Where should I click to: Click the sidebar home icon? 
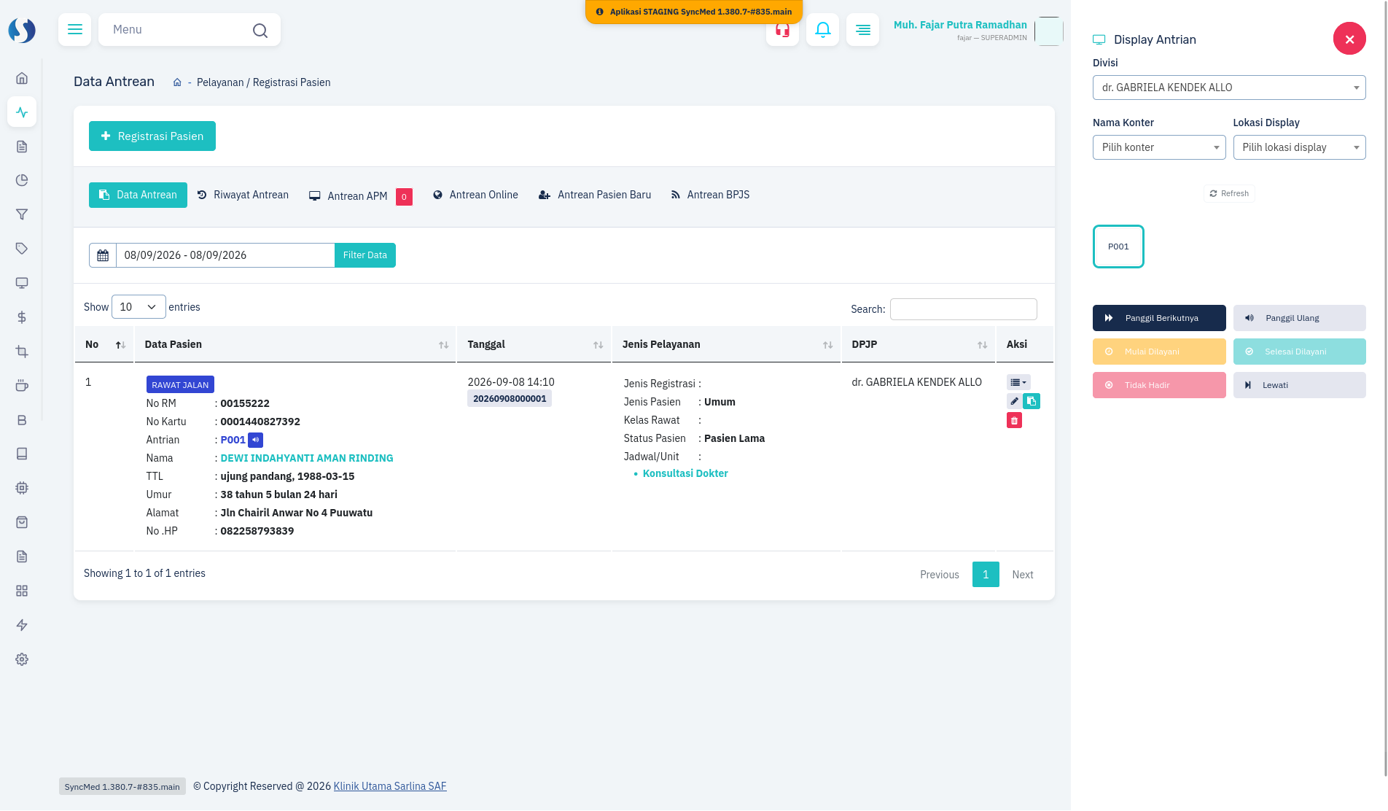click(x=22, y=78)
